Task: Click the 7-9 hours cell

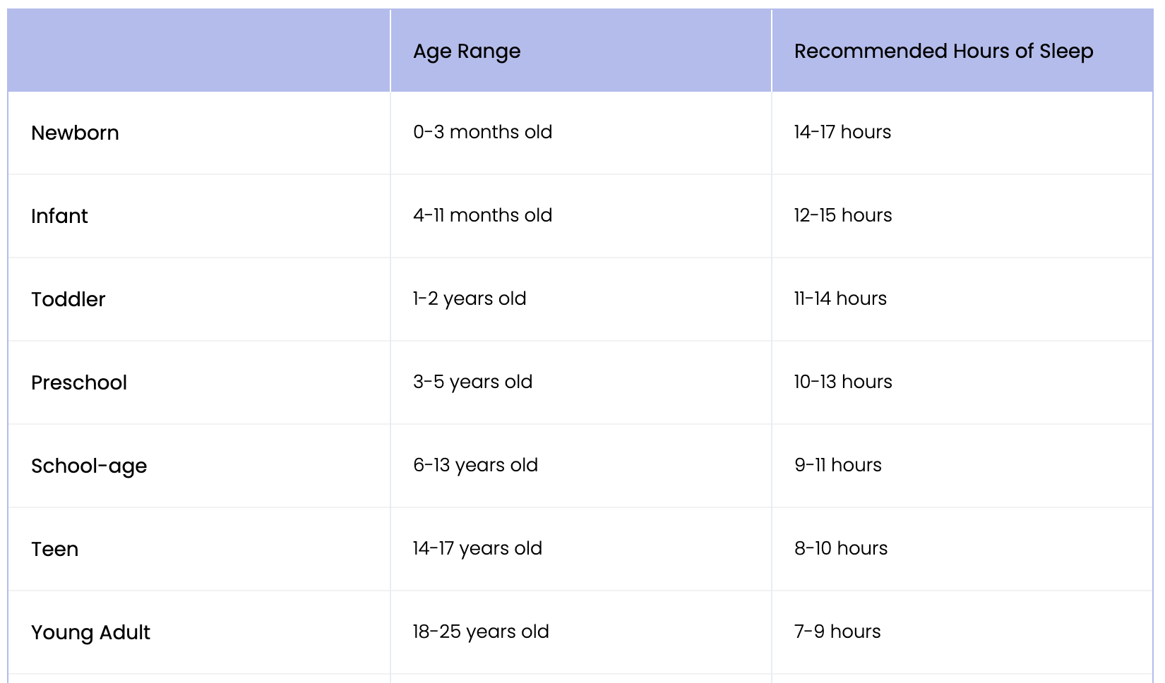Action: [837, 631]
